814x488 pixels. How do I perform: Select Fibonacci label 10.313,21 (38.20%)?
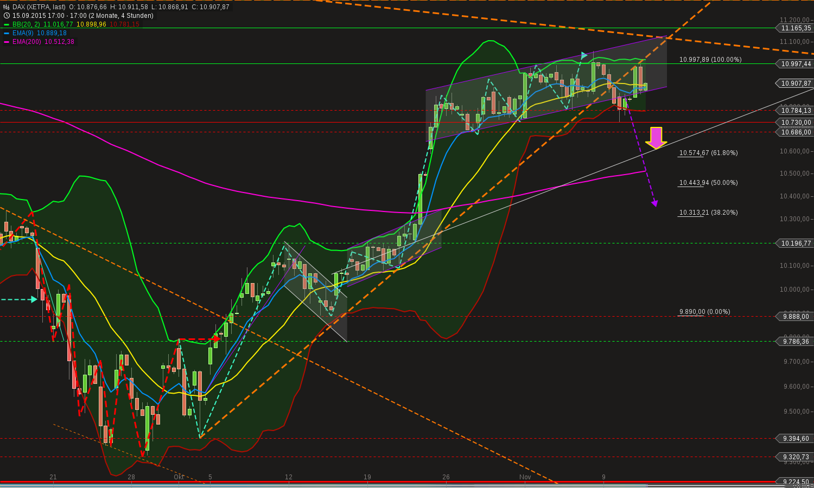pos(708,213)
